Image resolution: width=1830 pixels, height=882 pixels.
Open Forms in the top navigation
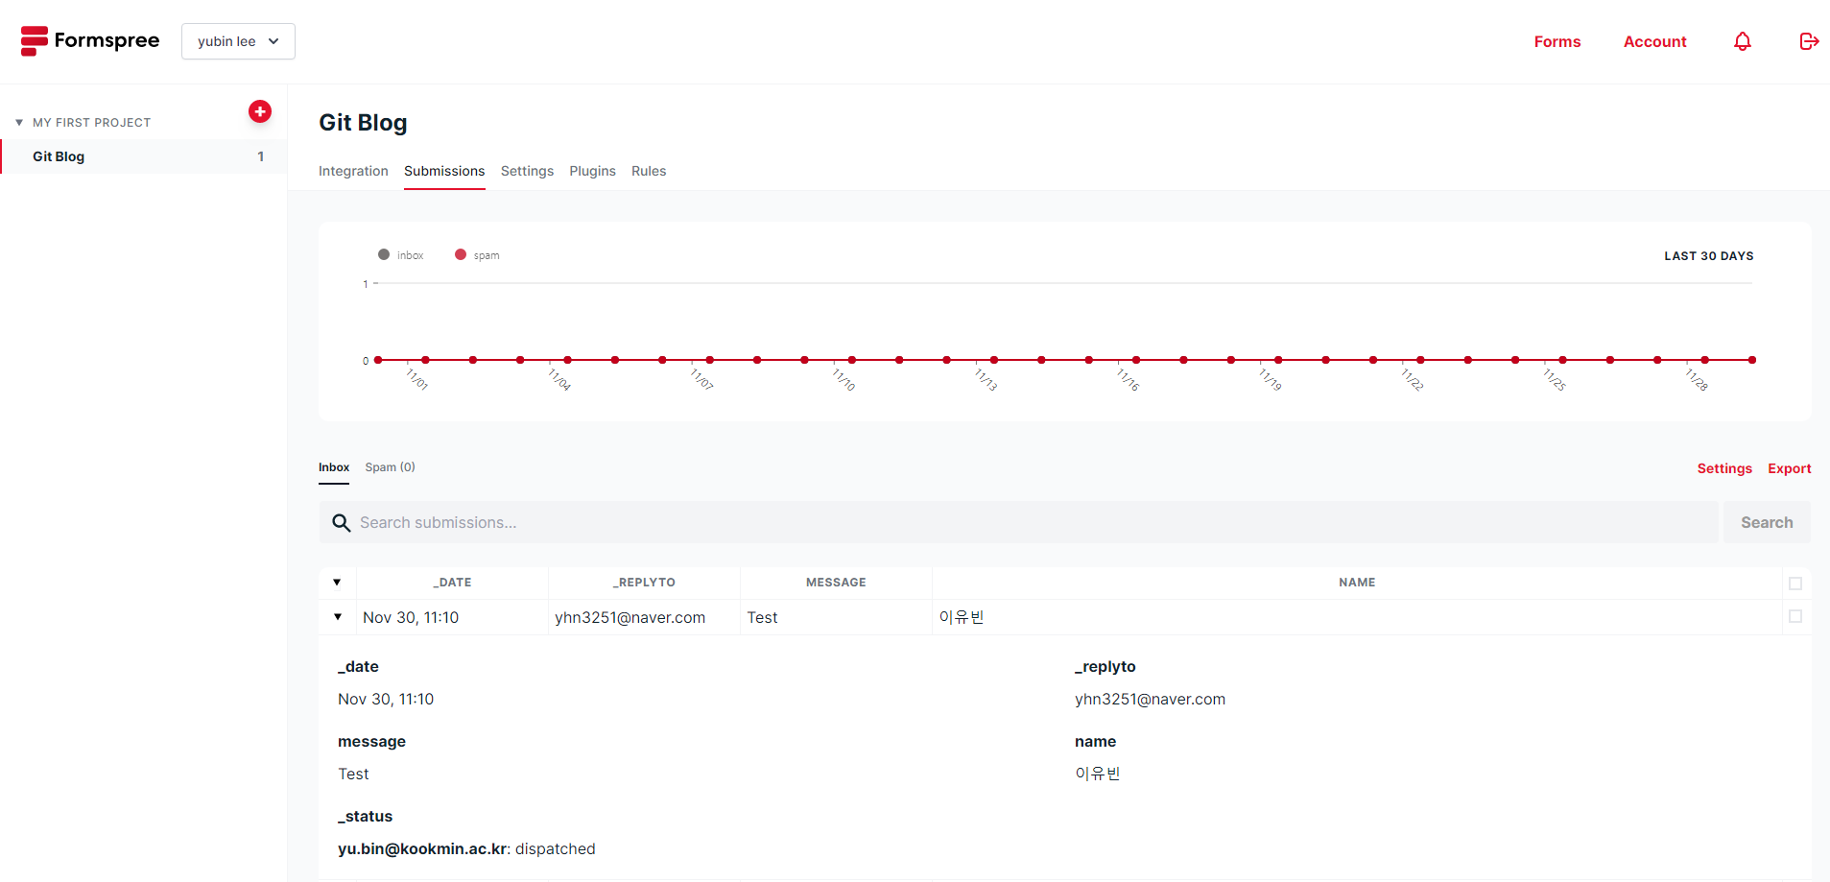pos(1557,41)
